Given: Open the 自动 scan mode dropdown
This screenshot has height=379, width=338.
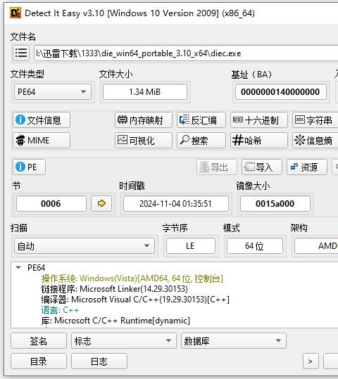Looking at the screenshot, I should click(x=84, y=246).
